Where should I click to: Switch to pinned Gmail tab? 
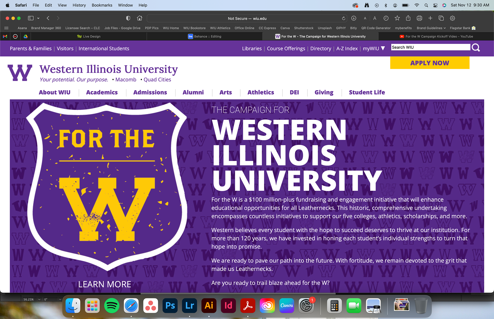[x=5, y=37]
